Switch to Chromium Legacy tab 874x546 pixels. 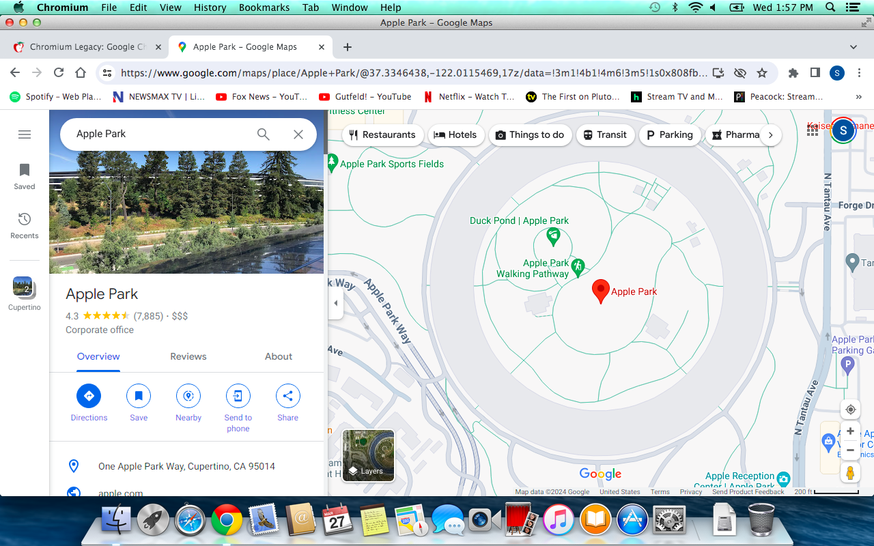[x=87, y=47]
